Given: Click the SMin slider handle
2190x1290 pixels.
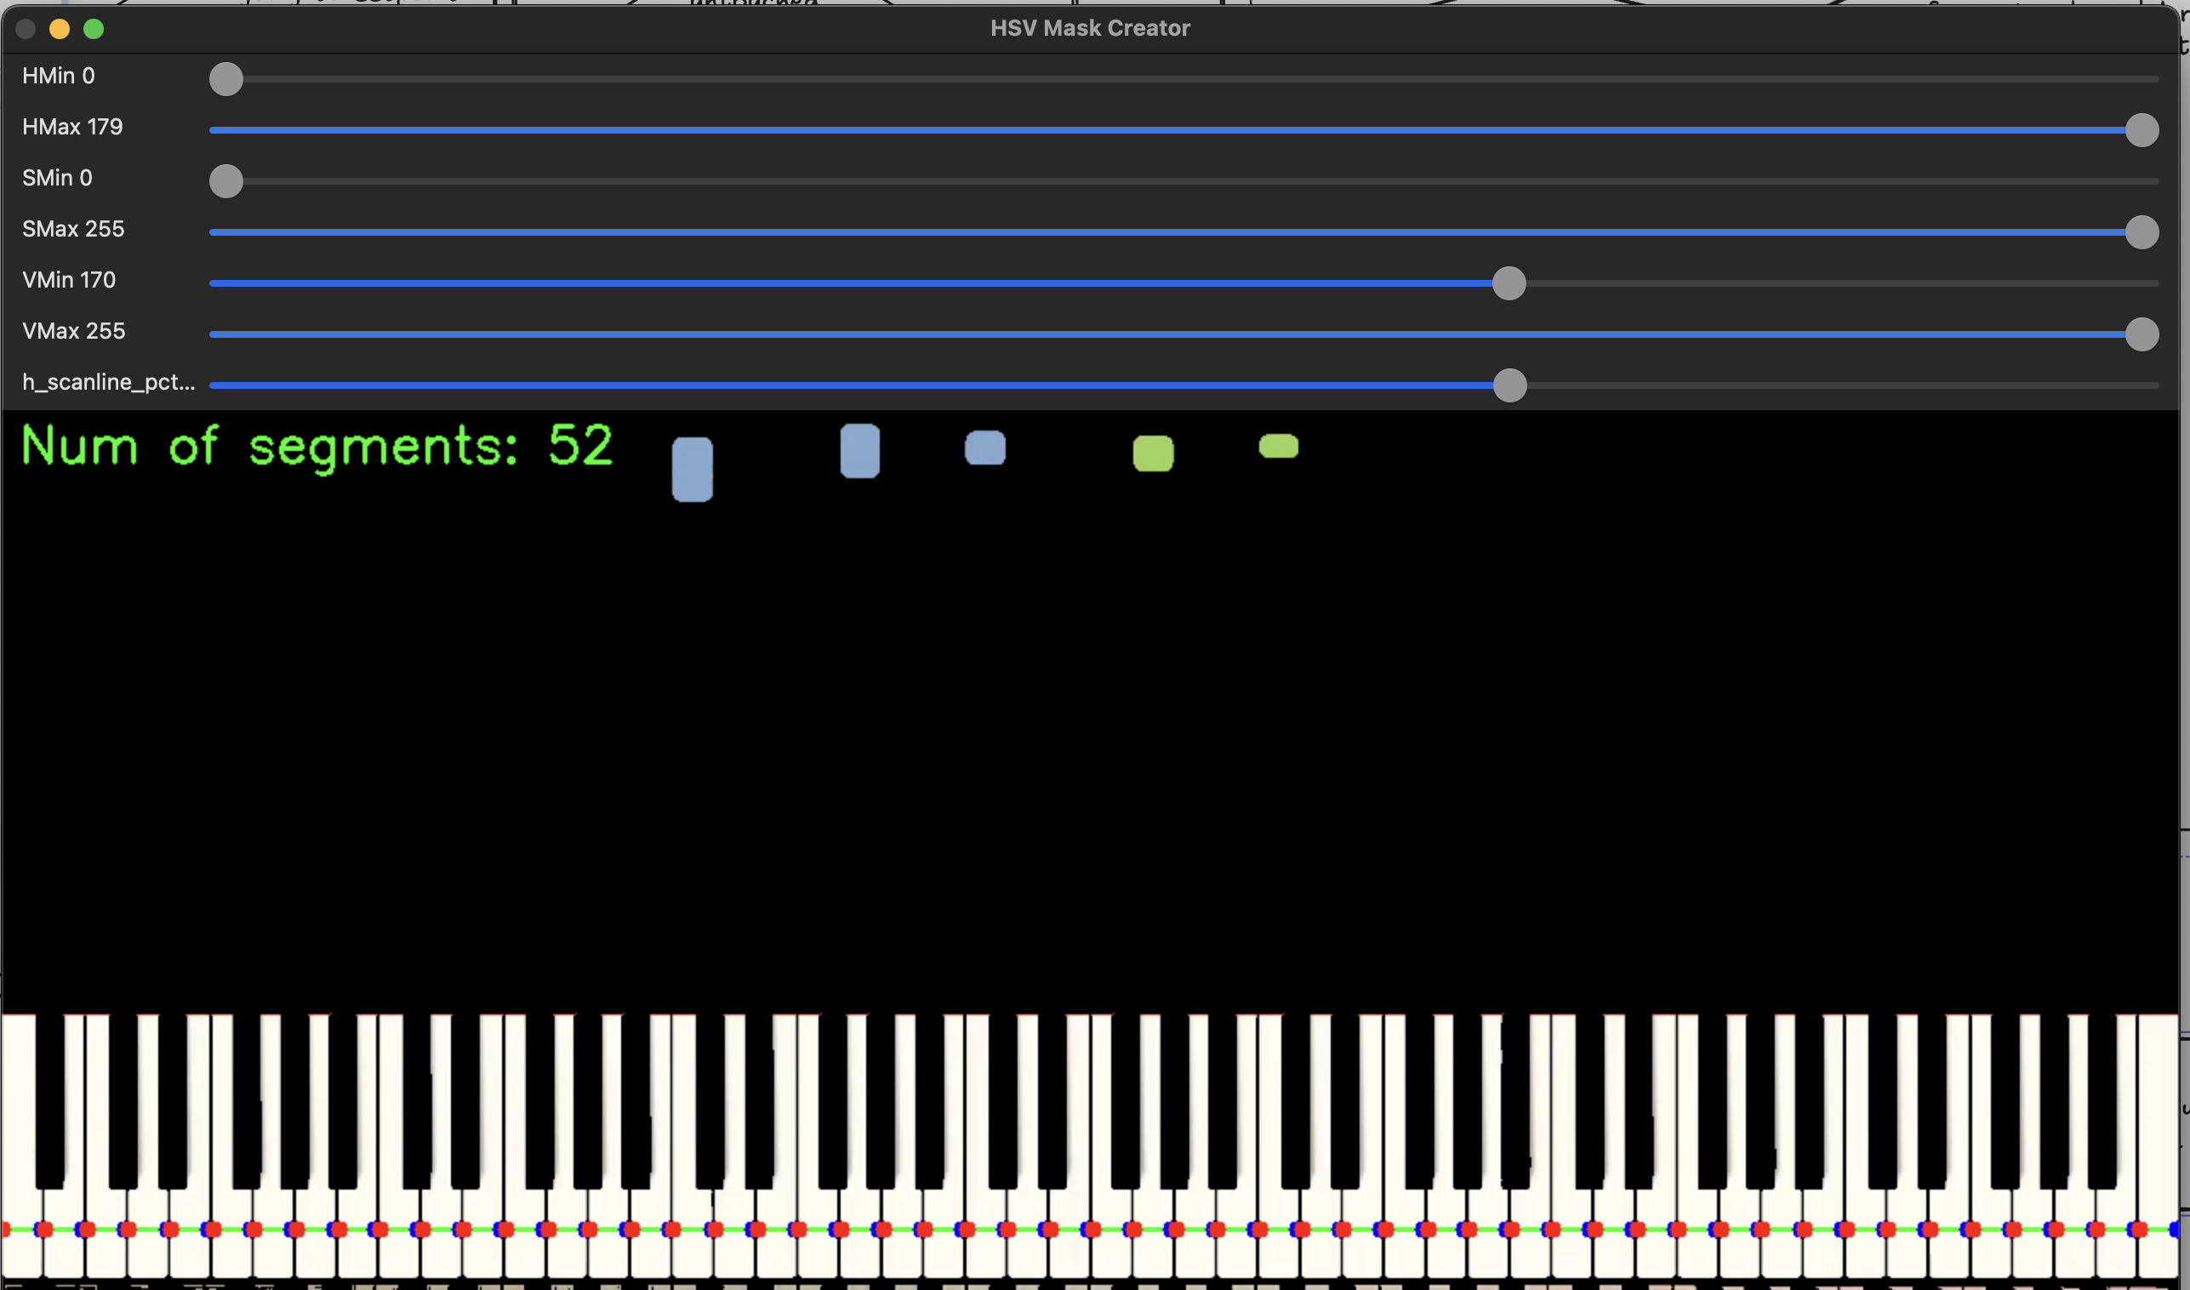Looking at the screenshot, I should (226, 182).
